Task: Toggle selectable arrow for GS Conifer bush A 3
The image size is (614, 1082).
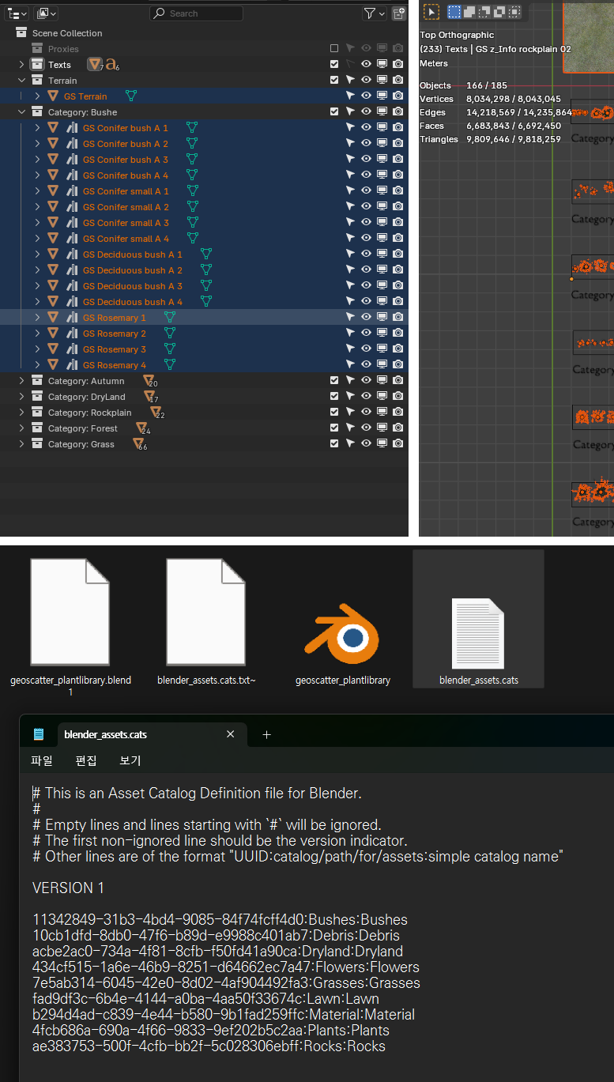Action: (x=350, y=160)
